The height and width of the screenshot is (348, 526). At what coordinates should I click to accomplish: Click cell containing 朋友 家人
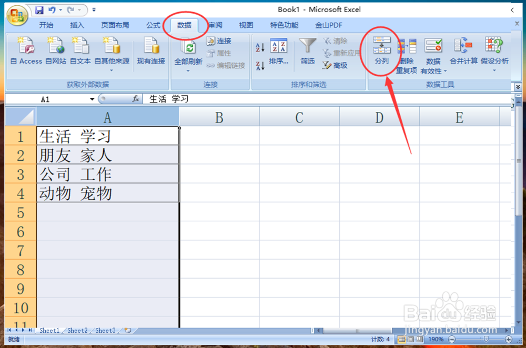[x=108, y=155]
